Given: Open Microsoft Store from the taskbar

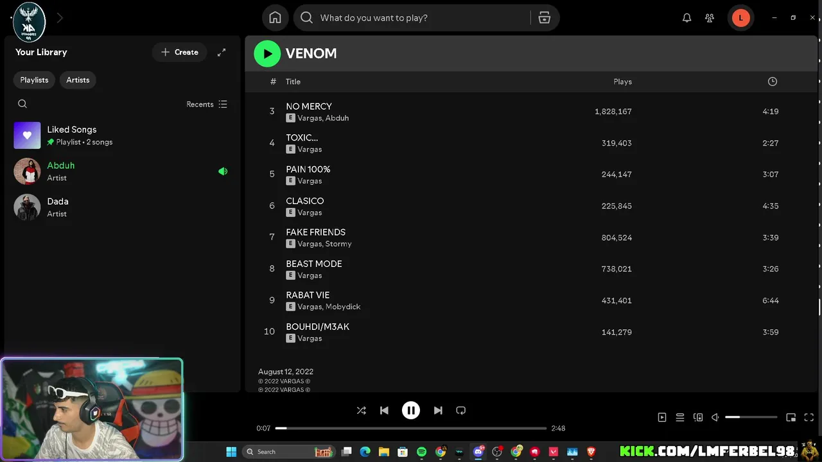Looking at the screenshot, I should tap(402, 452).
